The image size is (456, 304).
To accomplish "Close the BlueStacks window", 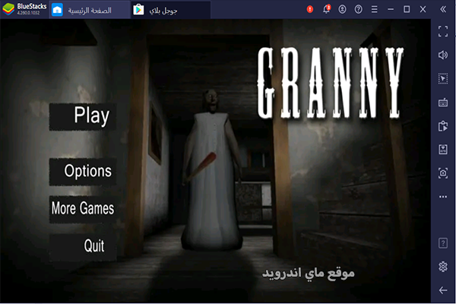I will pos(423,9).
